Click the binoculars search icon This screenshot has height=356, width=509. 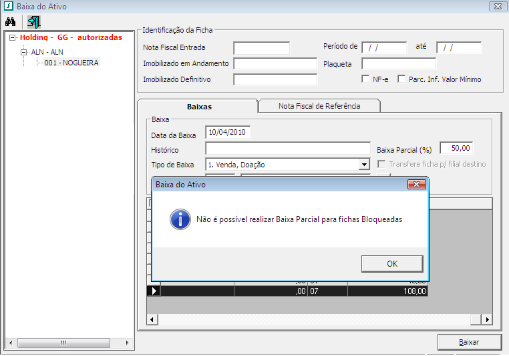11,22
